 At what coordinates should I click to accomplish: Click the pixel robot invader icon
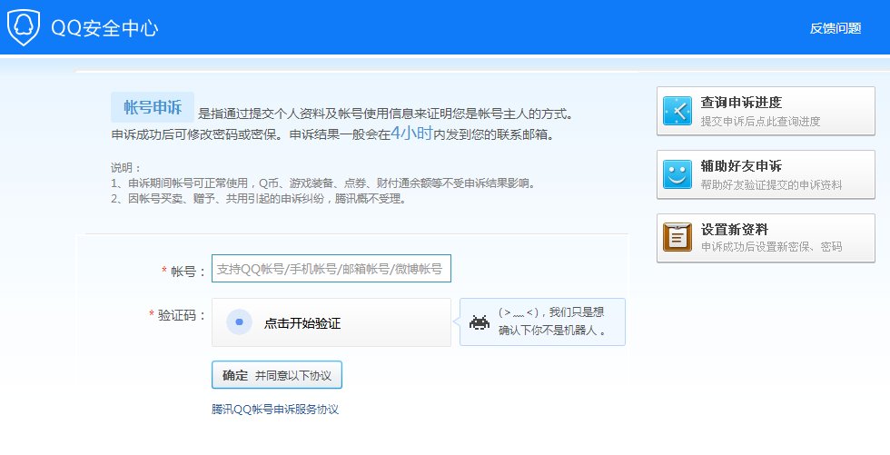[x=480, y=322]
